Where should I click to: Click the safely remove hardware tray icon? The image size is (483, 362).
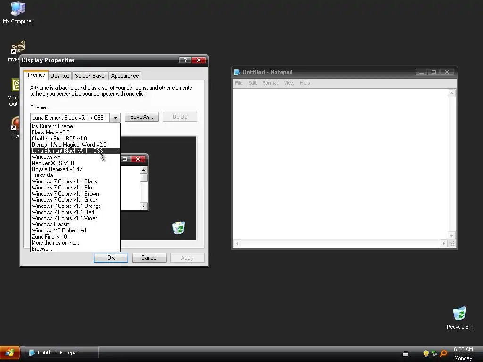coord(434,354)
